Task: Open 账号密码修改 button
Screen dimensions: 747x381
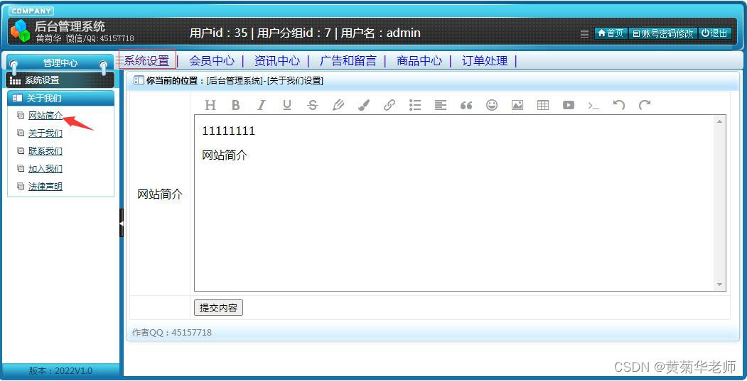Action: pyautogui.click(x=663, y=33)
